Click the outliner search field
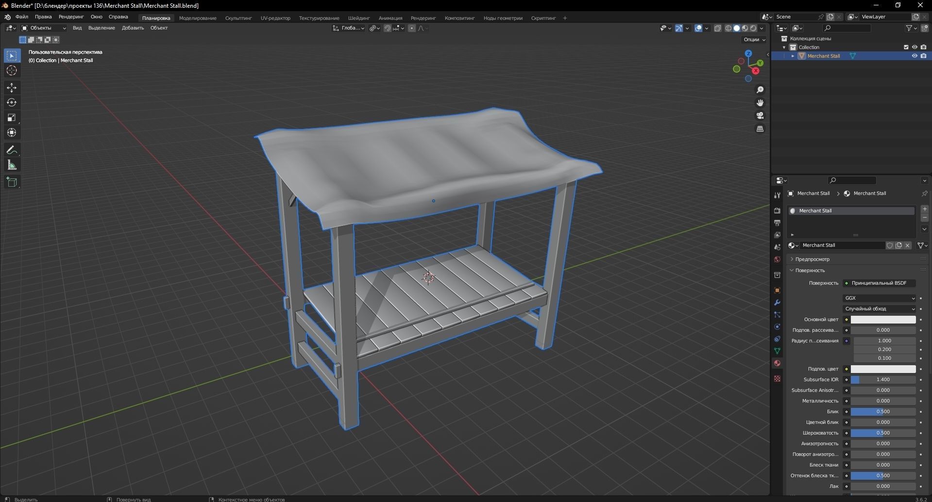Screen dimensions: 932x502 (x=847, y=28)
